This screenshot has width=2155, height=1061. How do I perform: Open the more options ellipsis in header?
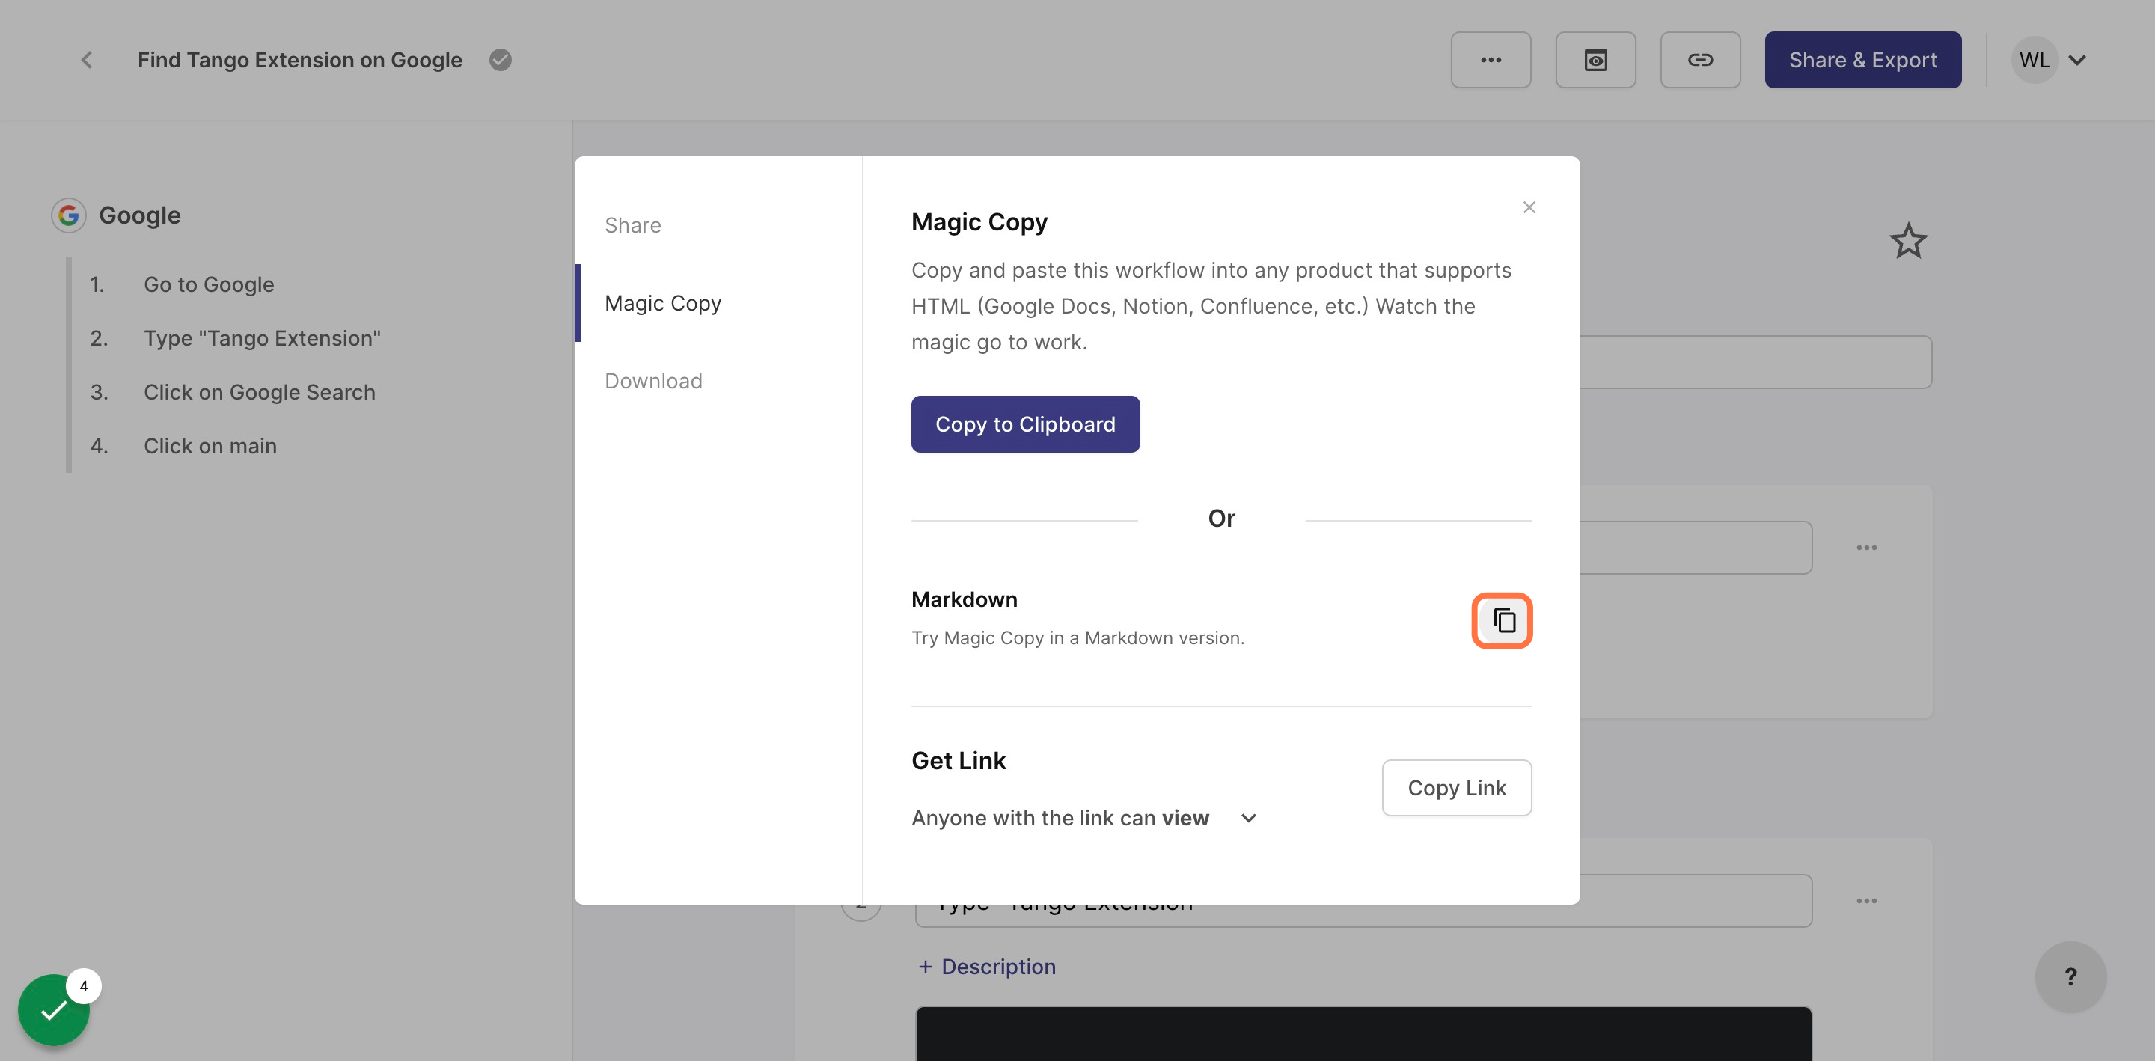[x=1490, y=59]
